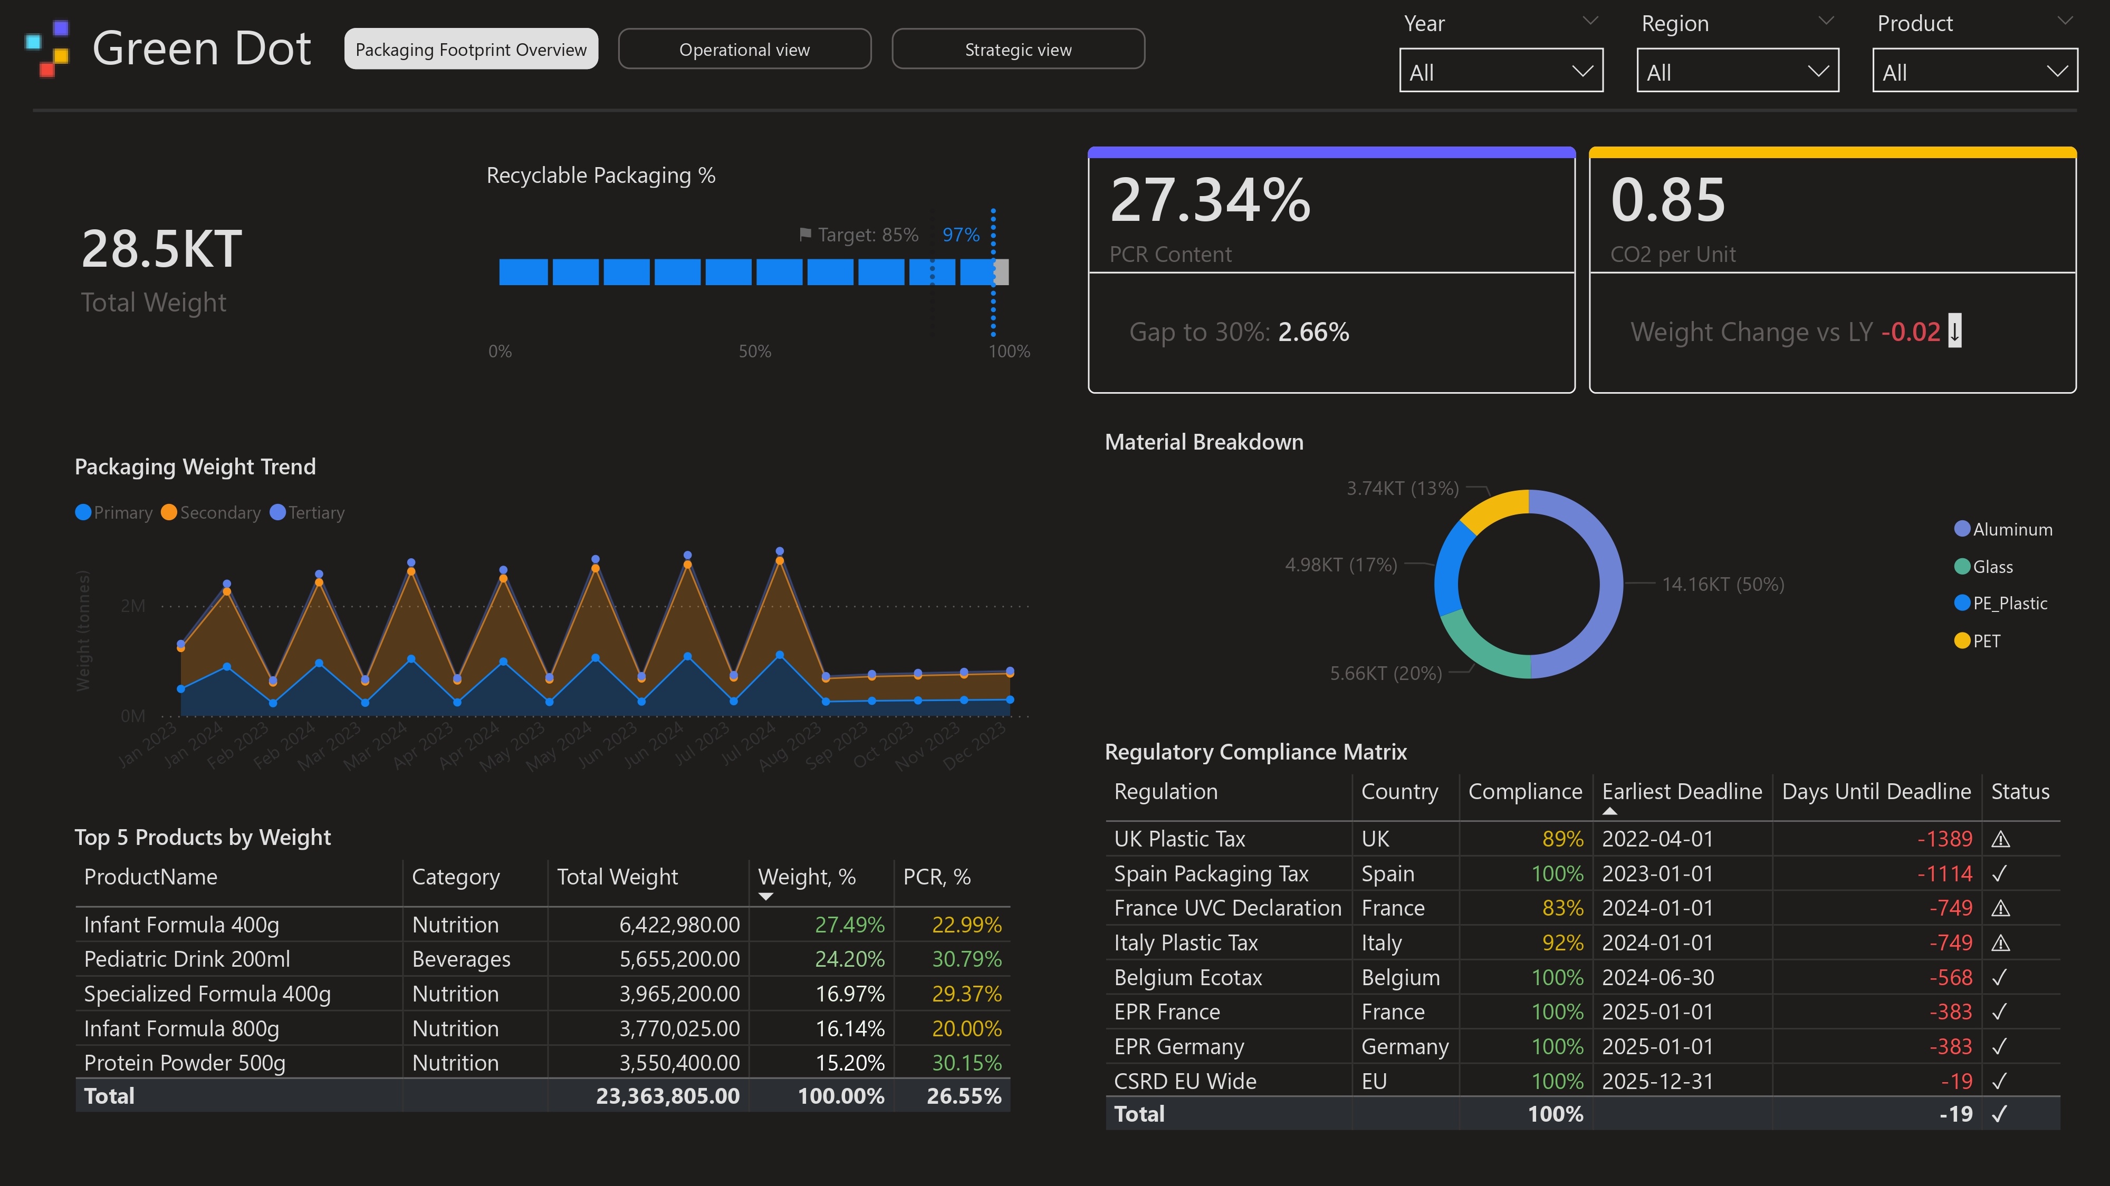
Task: Click checkmark icon in Spain Packaging Tax row
Action: (x=1999, y=873)
